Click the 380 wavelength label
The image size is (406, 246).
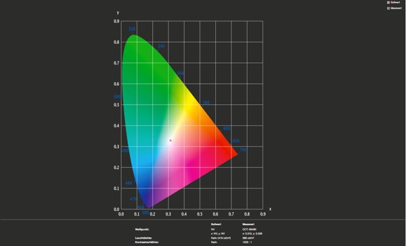click(145, 212)
